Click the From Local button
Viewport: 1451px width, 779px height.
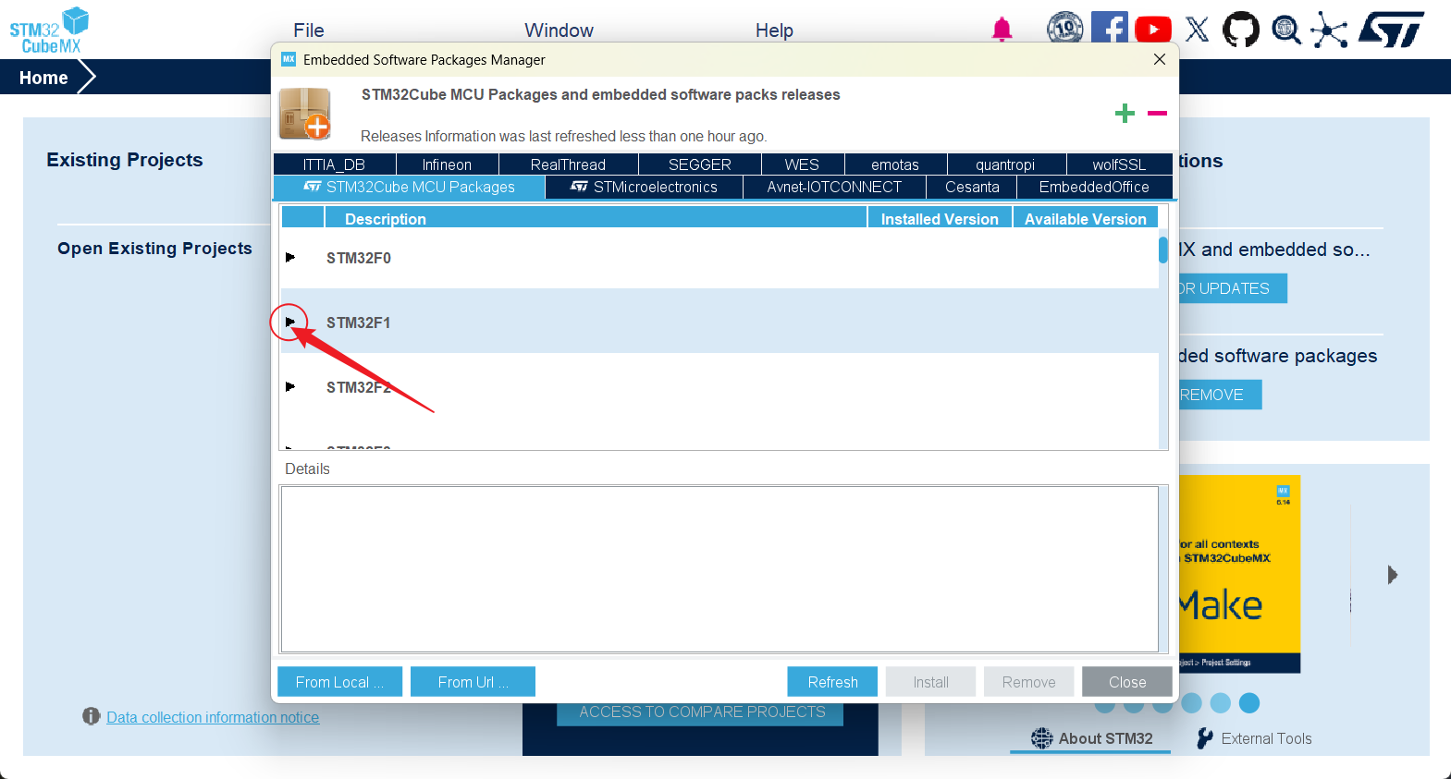tap(339, 682)
